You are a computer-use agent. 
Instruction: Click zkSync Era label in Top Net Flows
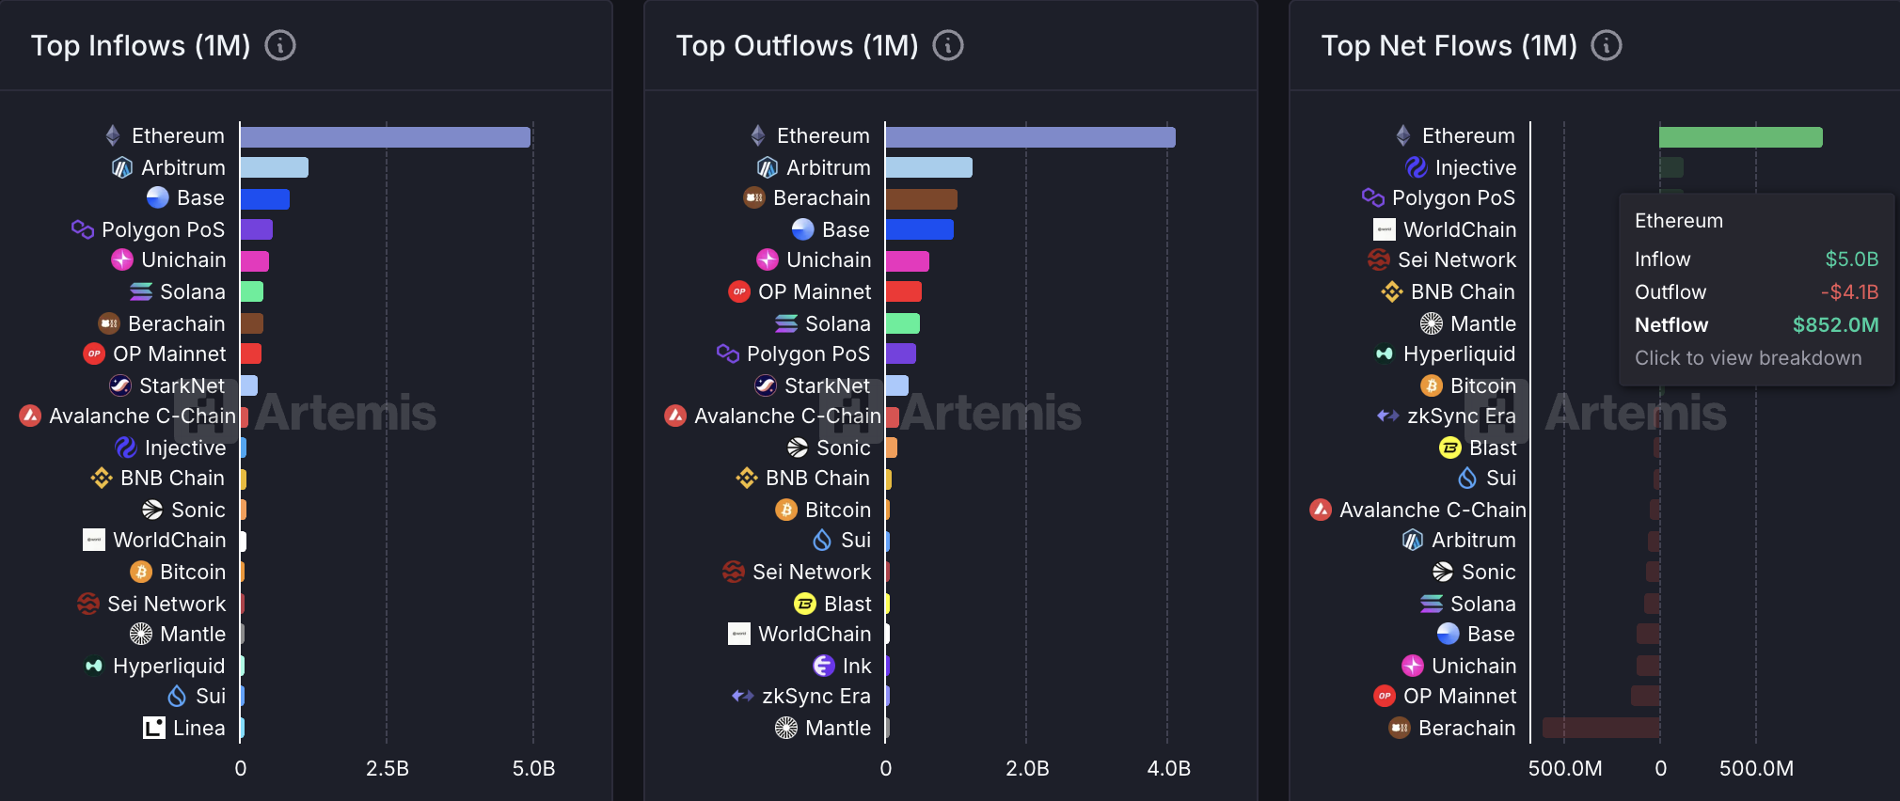click(x=1461, y=416)
